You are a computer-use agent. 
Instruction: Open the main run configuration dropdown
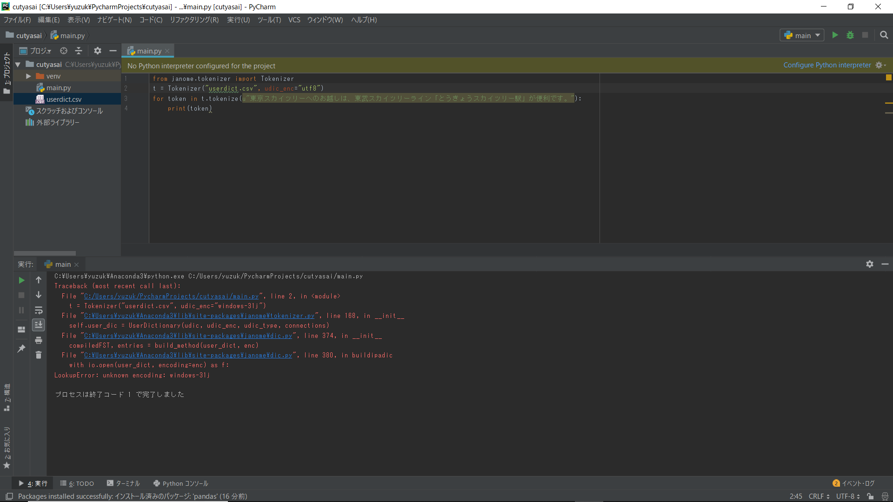point(802,35)
